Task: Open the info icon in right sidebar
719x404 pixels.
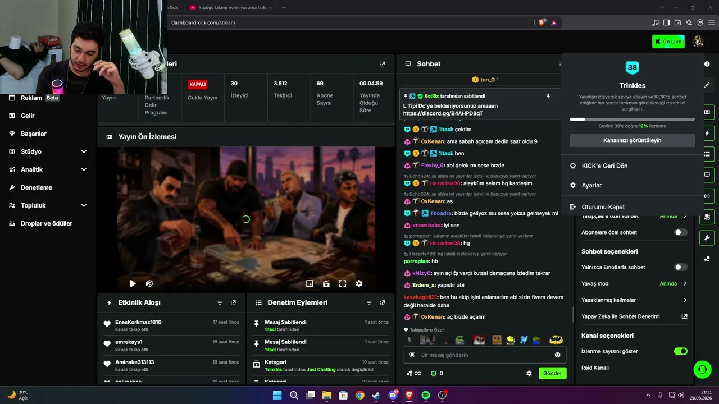Action: coord(707,64)
